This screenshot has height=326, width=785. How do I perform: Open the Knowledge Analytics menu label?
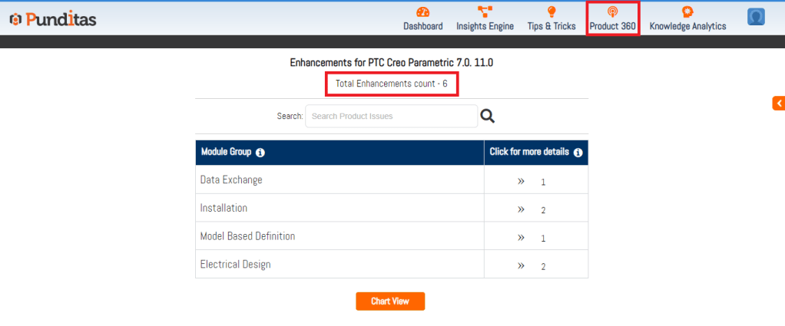[x=687, y=26]
